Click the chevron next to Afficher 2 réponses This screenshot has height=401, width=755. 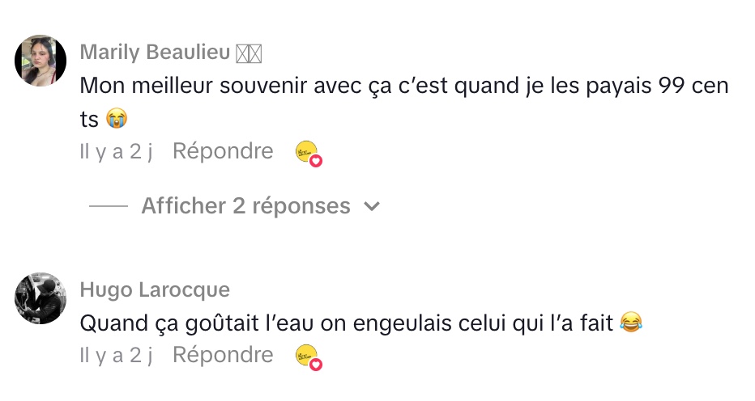pyautogui.click(x=372, y=207)
